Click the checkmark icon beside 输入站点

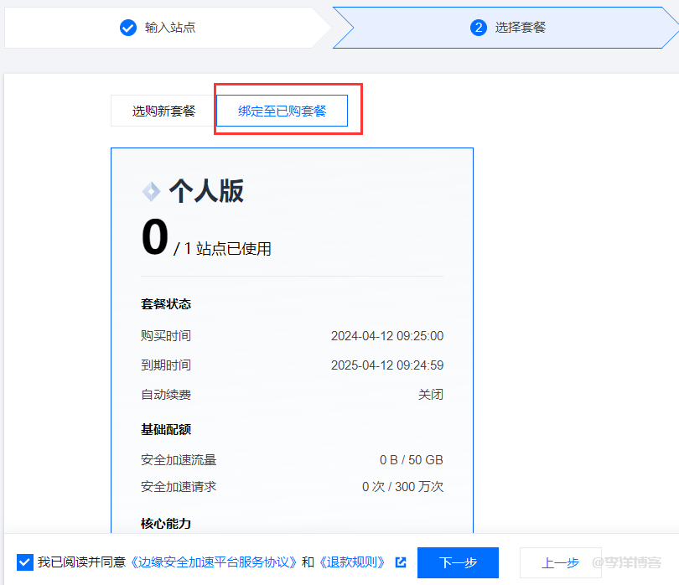click(x=128, y=28)
